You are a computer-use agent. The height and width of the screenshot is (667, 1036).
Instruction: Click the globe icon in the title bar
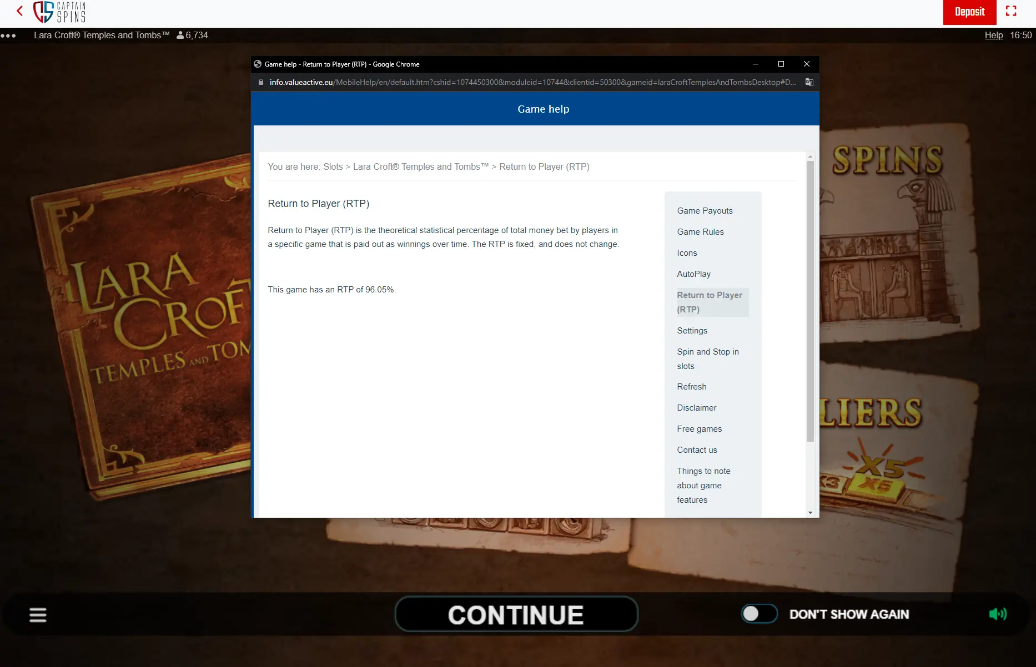[258, 64]
